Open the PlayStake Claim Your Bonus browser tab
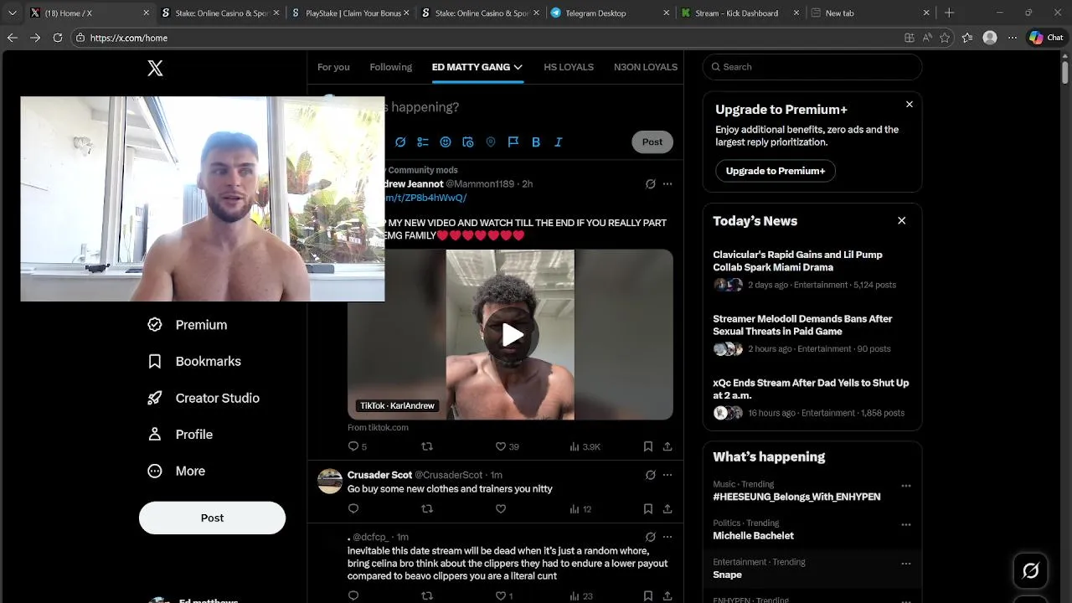The height and width of the screenshot is (603, 1072). 349,13
